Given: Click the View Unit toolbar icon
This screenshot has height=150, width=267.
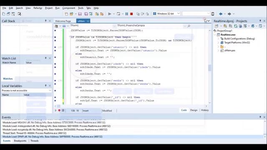Looking at the screenshot, I should pos(8,14).
